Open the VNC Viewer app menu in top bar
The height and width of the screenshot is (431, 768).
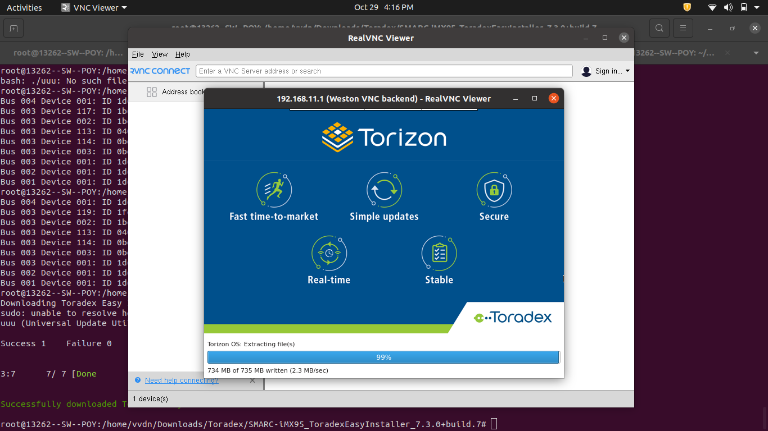tap(94, 7)
